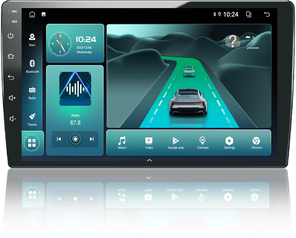The width and height of the screenshot is (296, 238).
Task: Toggle radio playback center button
Action: 75,139
